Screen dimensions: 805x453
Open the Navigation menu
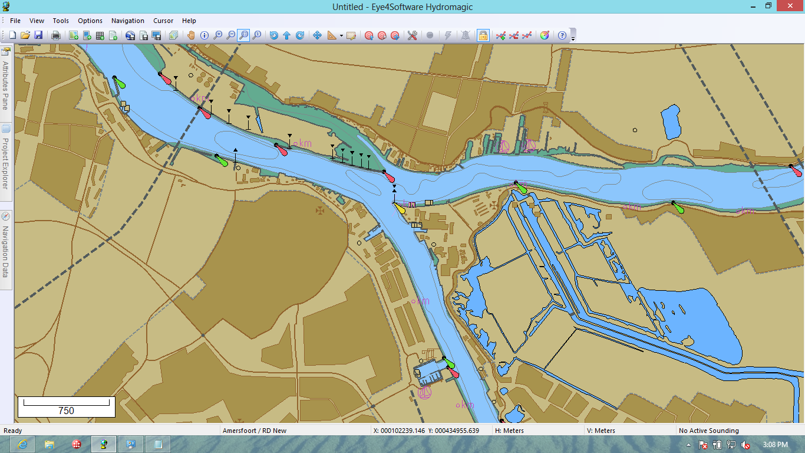pos(128,21)
